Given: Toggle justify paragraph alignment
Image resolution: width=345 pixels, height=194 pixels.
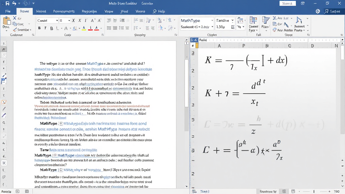Looking at the screenshot, I should [x=127, y=28].
